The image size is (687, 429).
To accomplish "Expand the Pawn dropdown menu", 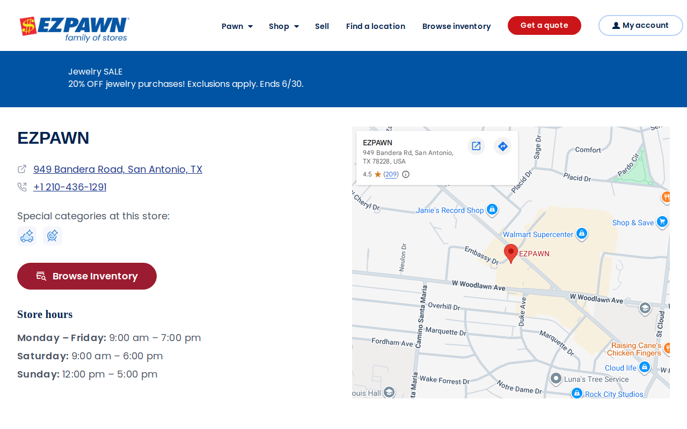I will pyautogui.click(x=237, y=26).
